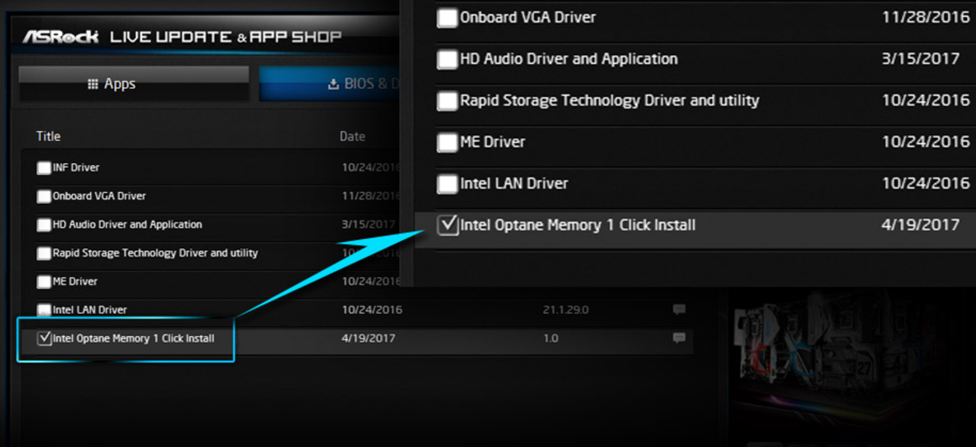This screenshot has height=447, width=976.
Task: Click the 10/24/2016 date of the Intel LAN Driver row
Action: point(372,309)
